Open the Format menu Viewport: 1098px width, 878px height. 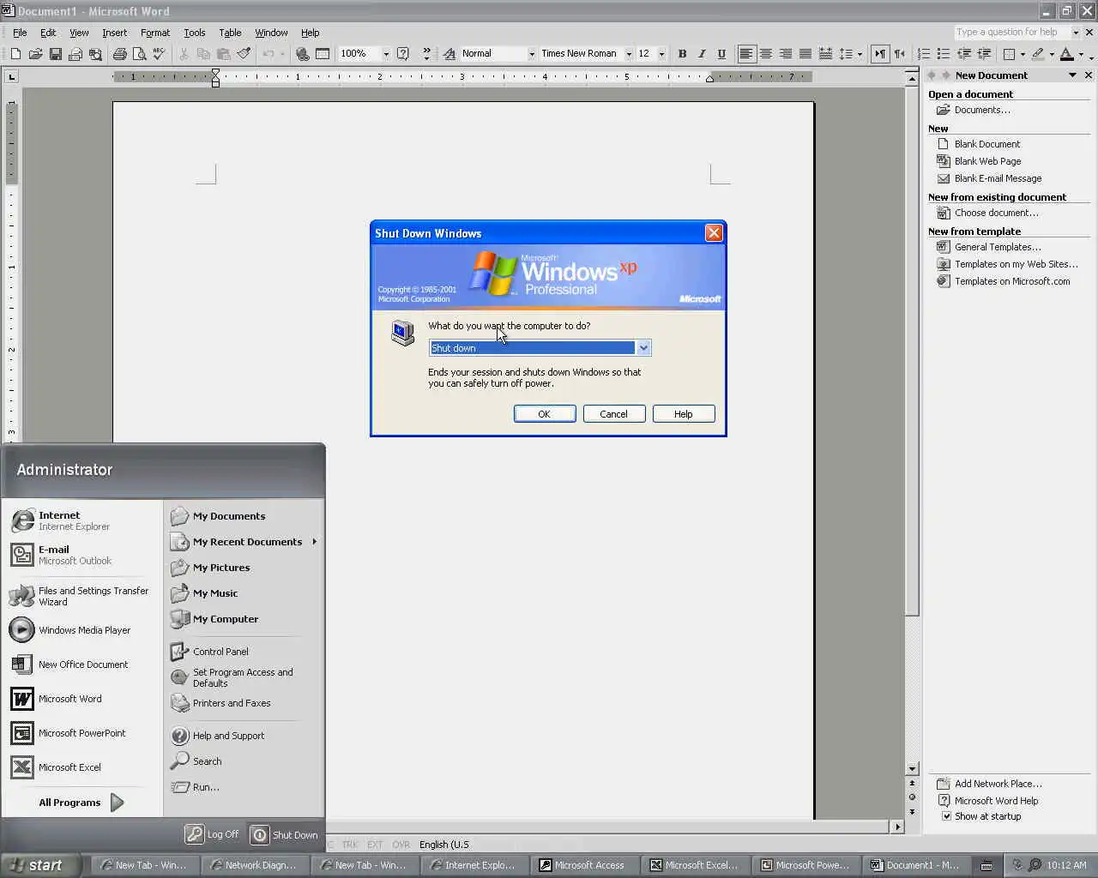(155, 33)
